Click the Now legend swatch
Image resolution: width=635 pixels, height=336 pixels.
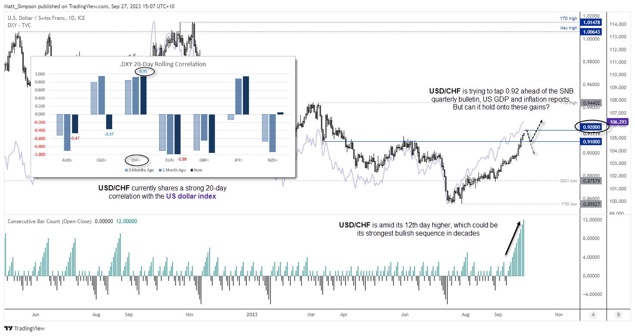pyautogui.click(x=192, y=170)
